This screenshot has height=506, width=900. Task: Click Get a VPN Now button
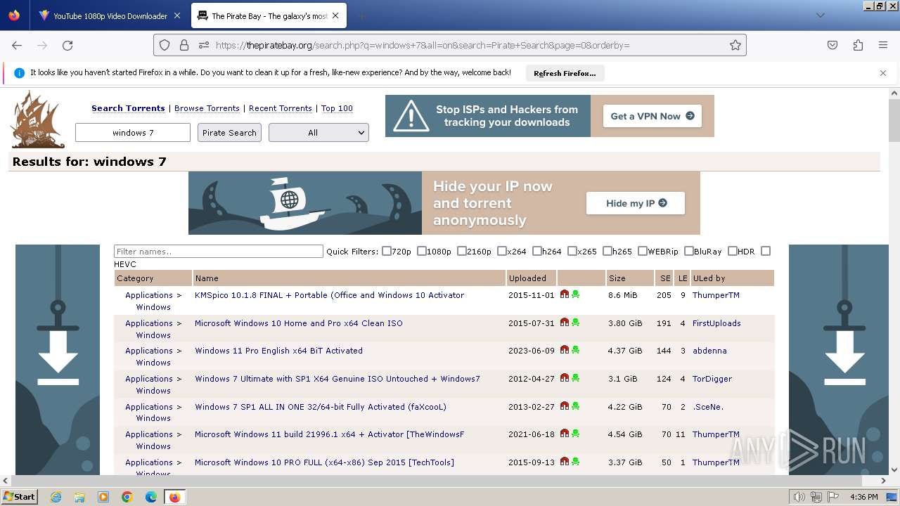tap(652, 116)
